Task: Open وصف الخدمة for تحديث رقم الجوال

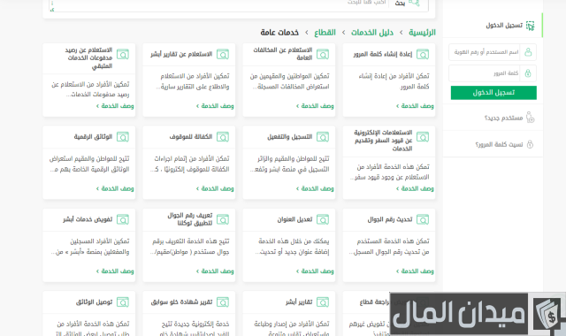Action: tap(415, 271)
